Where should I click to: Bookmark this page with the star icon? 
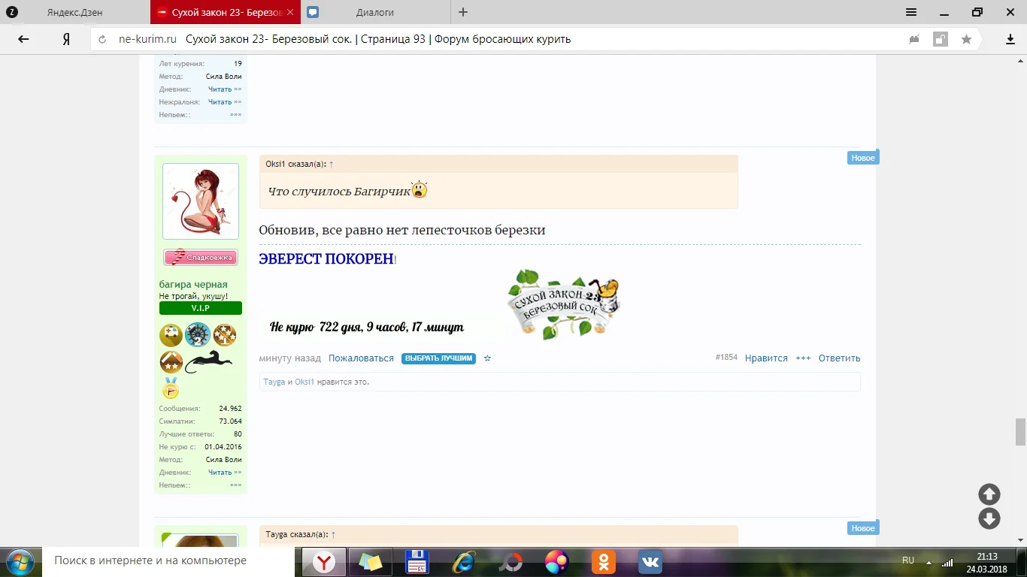(x=966, y=39)
